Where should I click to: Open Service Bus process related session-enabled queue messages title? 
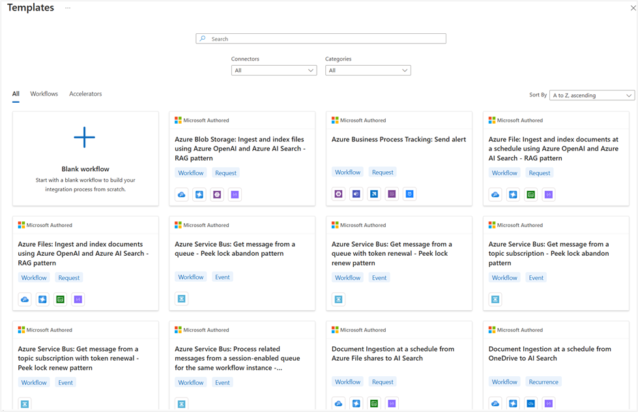(237, 359)
